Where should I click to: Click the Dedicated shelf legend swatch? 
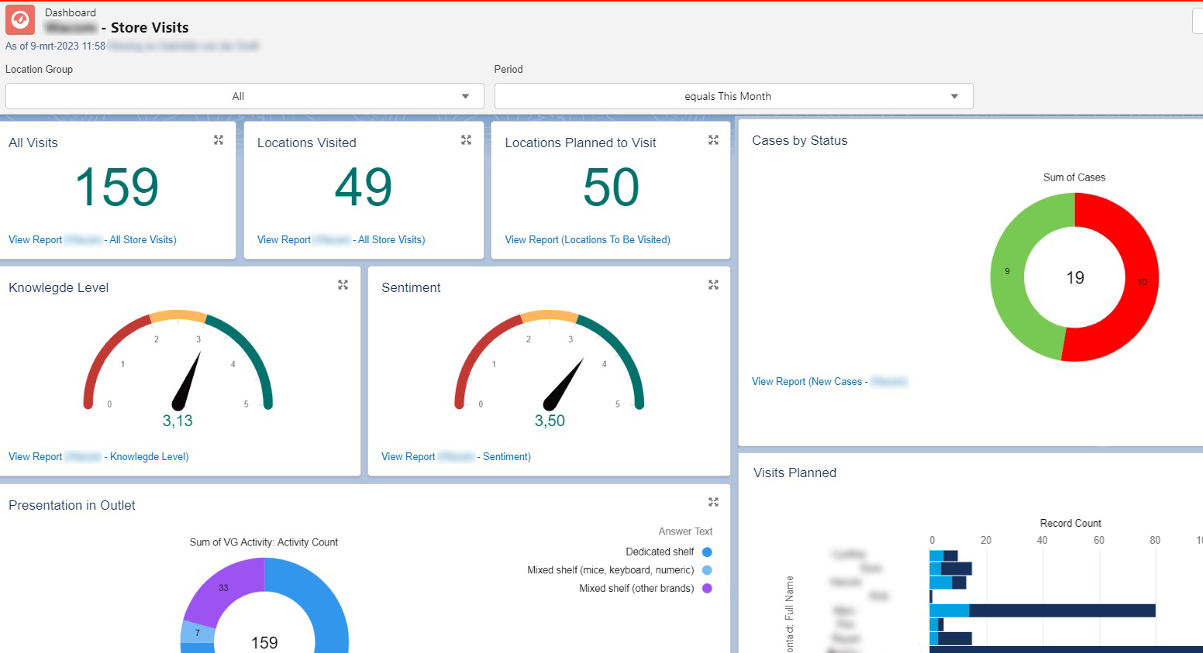coord(707,552)
